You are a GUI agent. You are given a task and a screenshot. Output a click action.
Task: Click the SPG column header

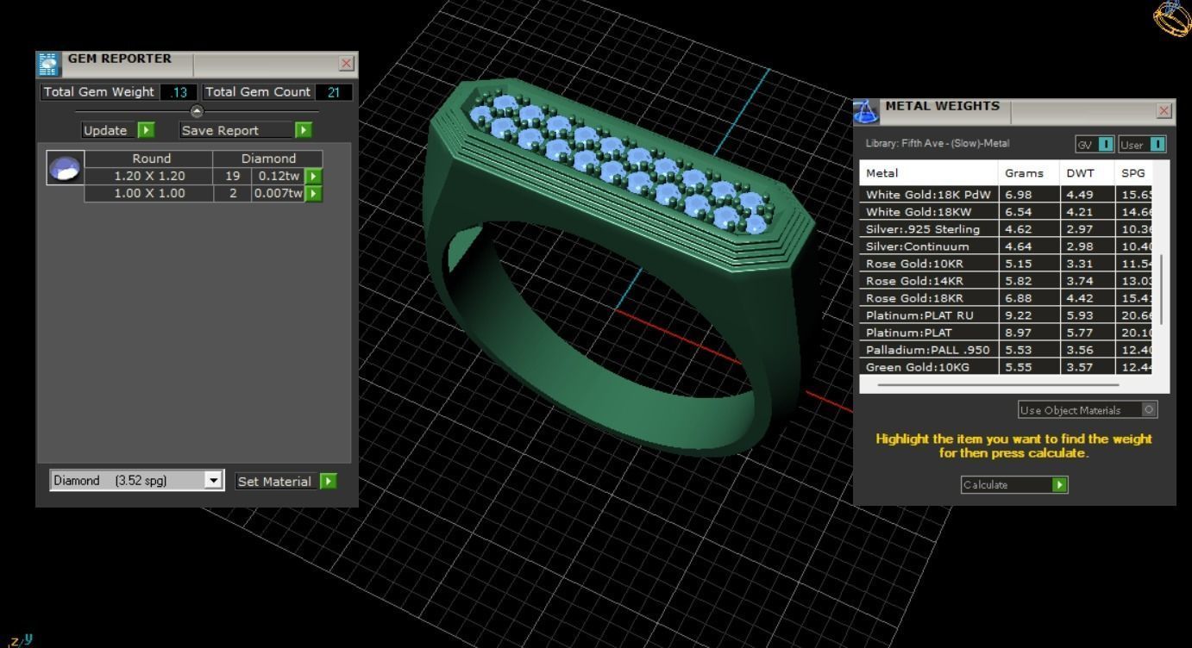pos(1133,173)
